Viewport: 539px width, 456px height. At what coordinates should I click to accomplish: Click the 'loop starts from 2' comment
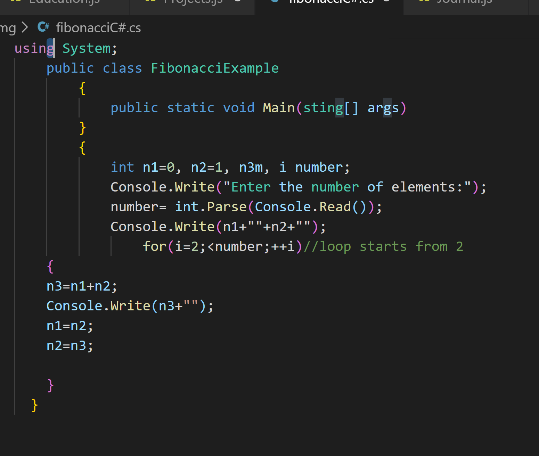click(x=383, y=246)
